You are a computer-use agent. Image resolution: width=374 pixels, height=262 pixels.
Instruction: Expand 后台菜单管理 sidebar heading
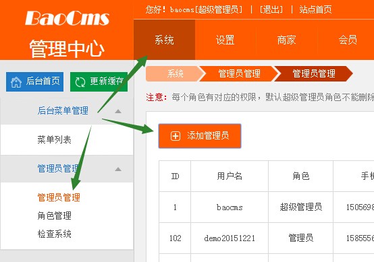(63, 110)
